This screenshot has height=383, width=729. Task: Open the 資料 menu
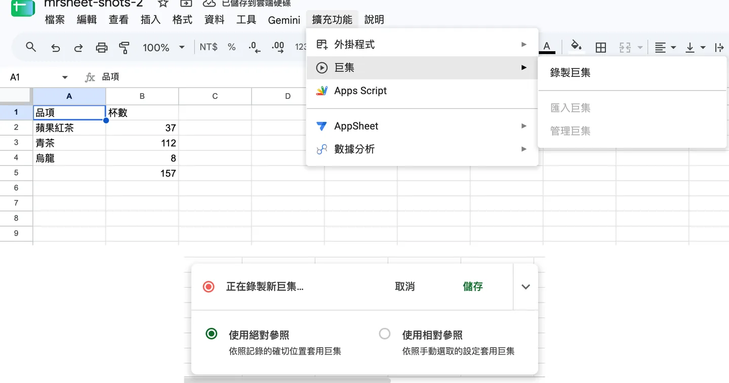pyautogui.click(x=214, y=20)
